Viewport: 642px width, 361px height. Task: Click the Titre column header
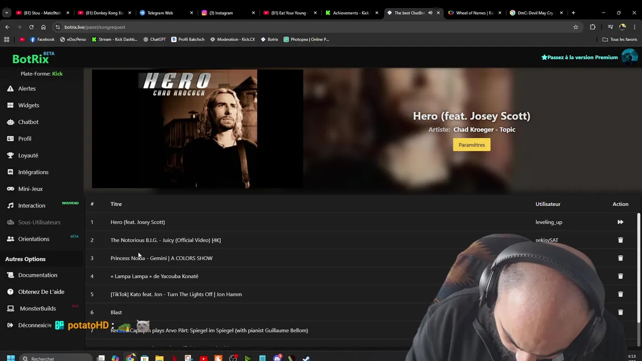(116, 204)
